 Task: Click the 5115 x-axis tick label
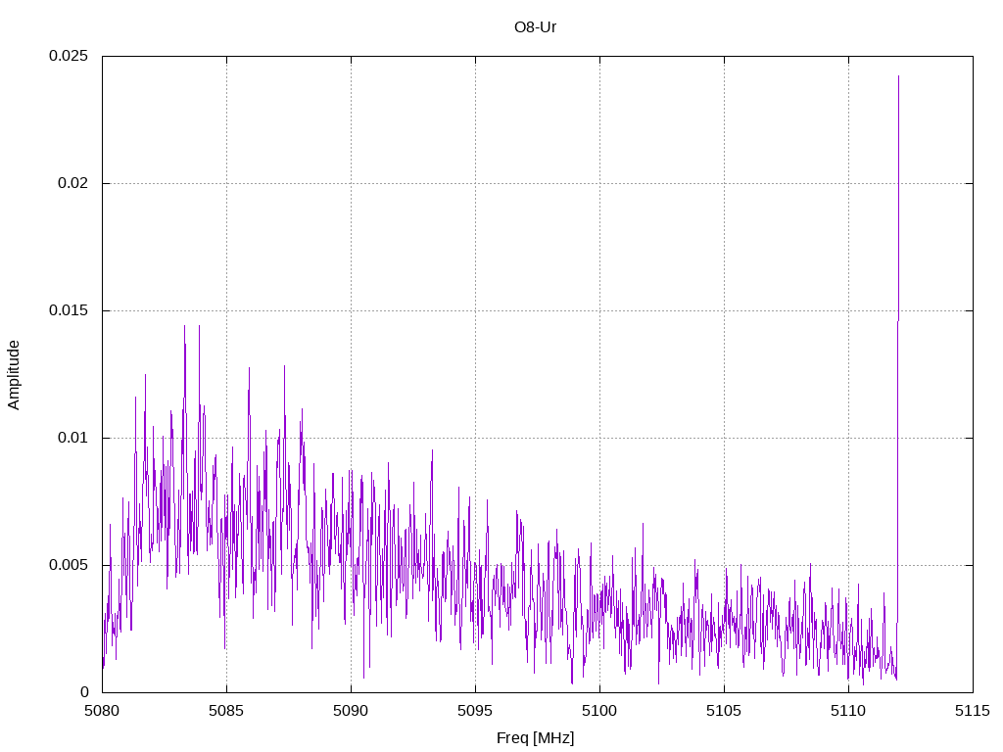[x=973, y=711]
